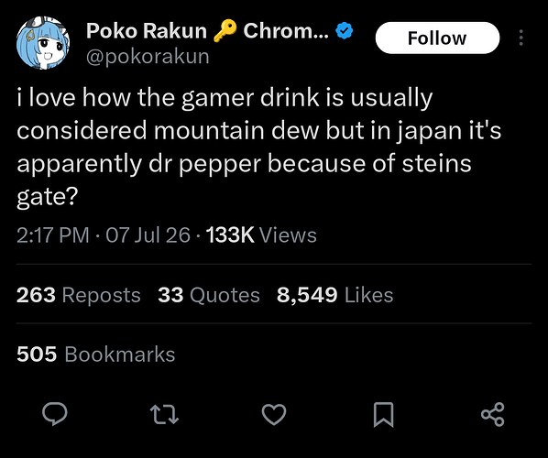This screenshot has width=548, height=458.
Task: View the 33 Quotes list
Action: click(209, 295)
